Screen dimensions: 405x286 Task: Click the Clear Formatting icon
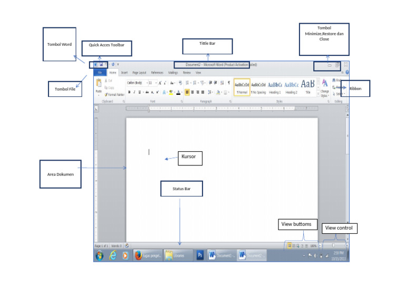180,83
